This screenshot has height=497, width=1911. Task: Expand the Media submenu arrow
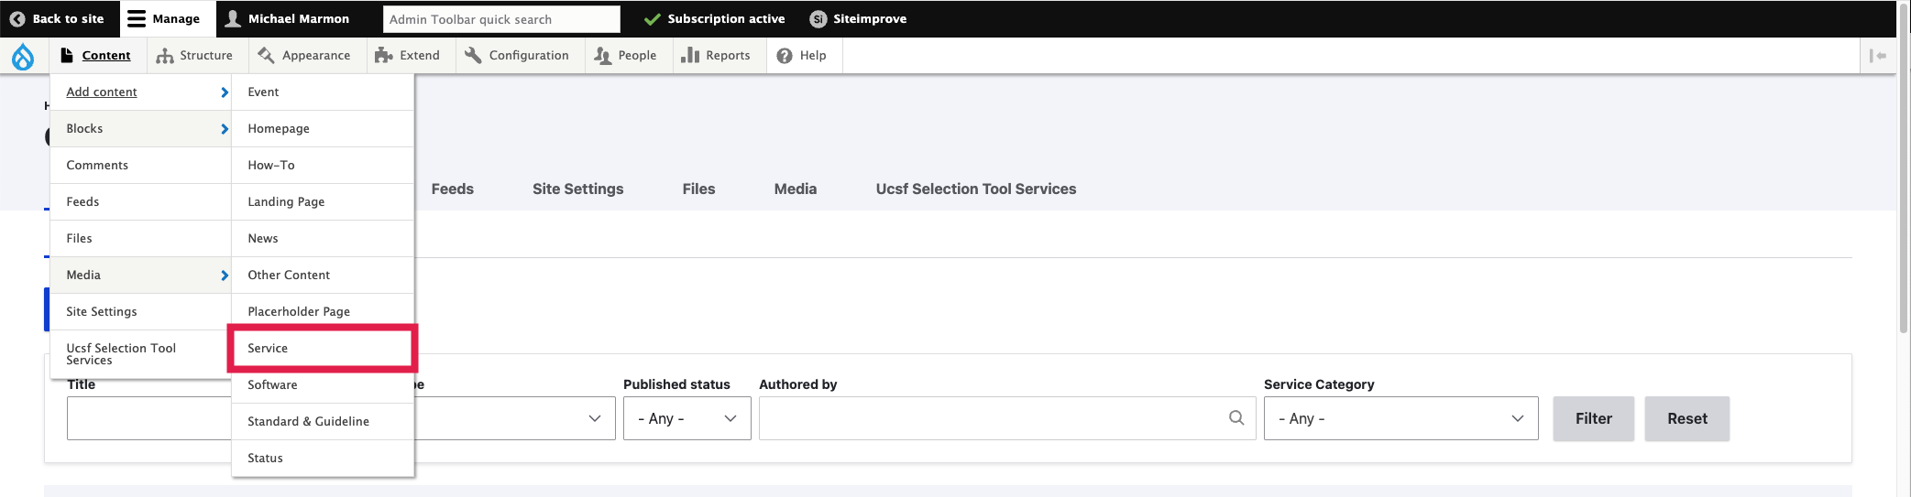(x=225, y=276)
